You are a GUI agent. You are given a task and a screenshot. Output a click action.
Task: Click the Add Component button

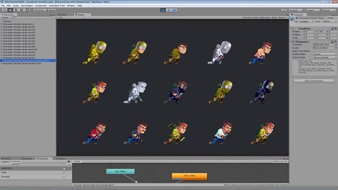point(314,81)
